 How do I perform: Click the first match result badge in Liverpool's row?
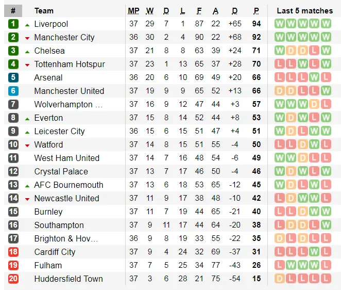click(280, 24)
